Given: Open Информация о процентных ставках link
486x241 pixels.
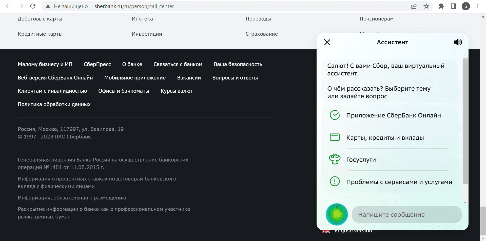Looking at the screenshot, I should click(x=97, y=183).
